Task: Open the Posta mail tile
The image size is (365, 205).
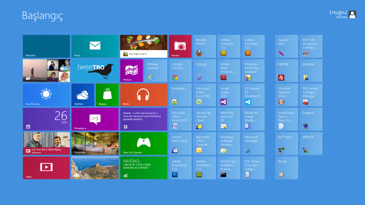Action: (x=95, y=46)
